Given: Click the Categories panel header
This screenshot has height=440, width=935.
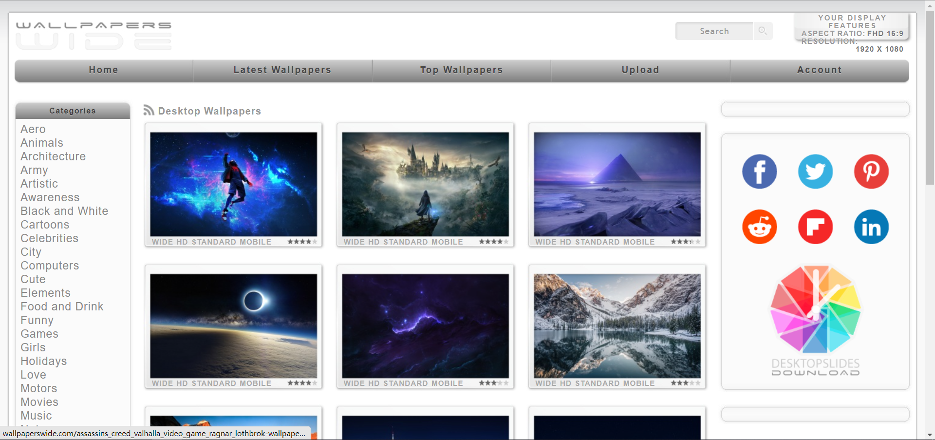Looking at the screenshot, I should 73,111.
